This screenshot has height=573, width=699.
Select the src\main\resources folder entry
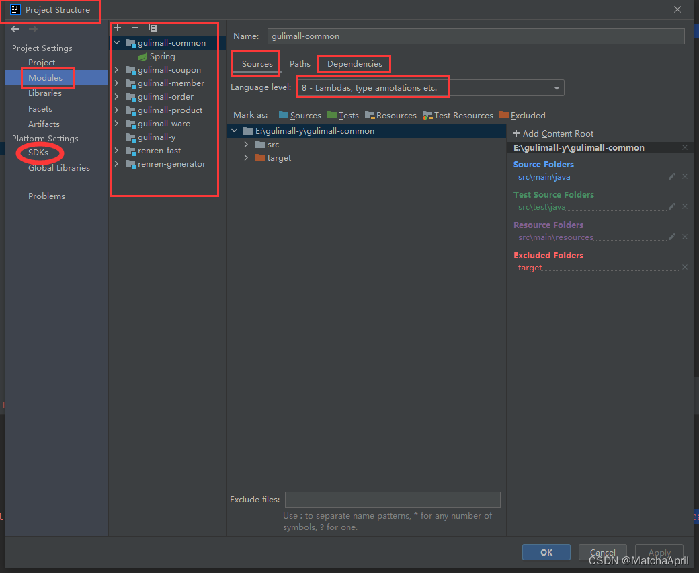(x=555, y=237)
